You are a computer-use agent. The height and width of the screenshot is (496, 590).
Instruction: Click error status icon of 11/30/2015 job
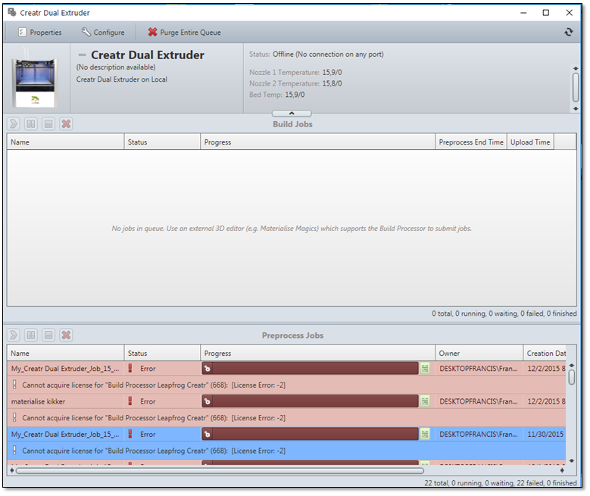(x=130, y=434)
